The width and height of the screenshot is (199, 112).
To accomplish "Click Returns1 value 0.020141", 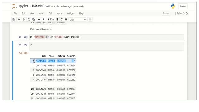I will click(x=71, y=94).
